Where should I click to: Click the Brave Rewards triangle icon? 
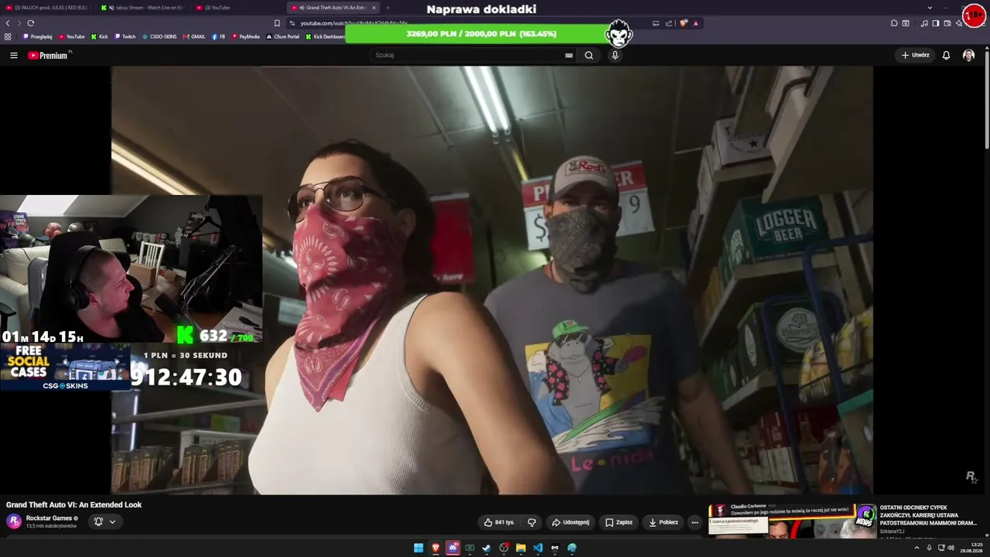(x=695, y=23)
